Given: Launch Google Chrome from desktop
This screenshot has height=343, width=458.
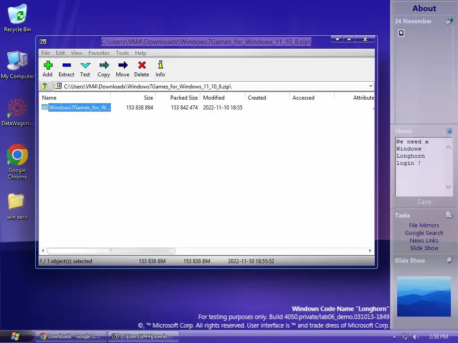Looking at the screenshot, I should 17,162.
